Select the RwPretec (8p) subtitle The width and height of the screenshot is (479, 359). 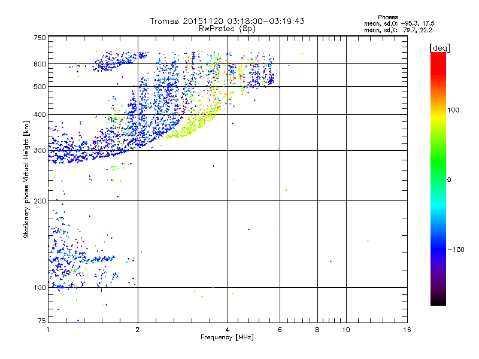coord(227,29)
